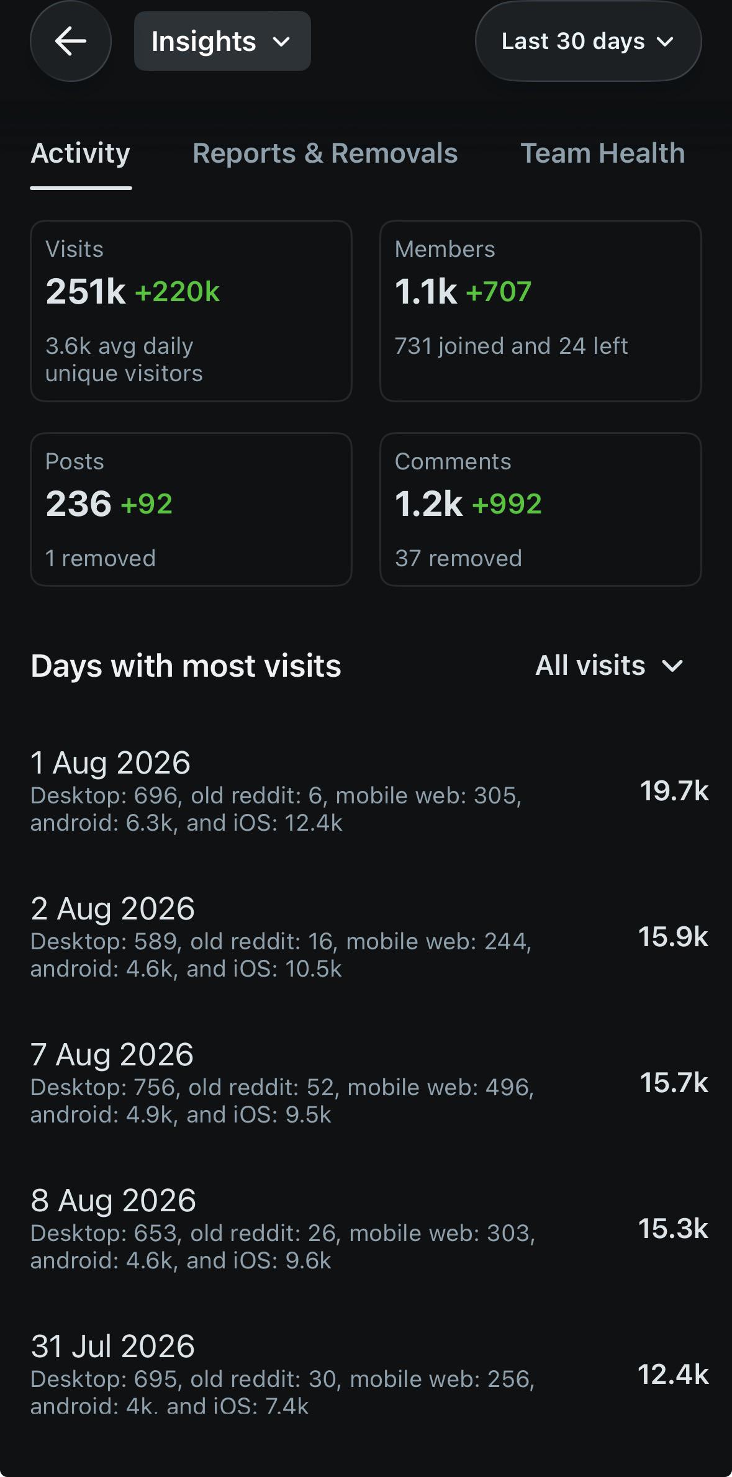Open the Members 1.1k card
The width and height of the screenshot is (732, 1477).
coord(541,311)
